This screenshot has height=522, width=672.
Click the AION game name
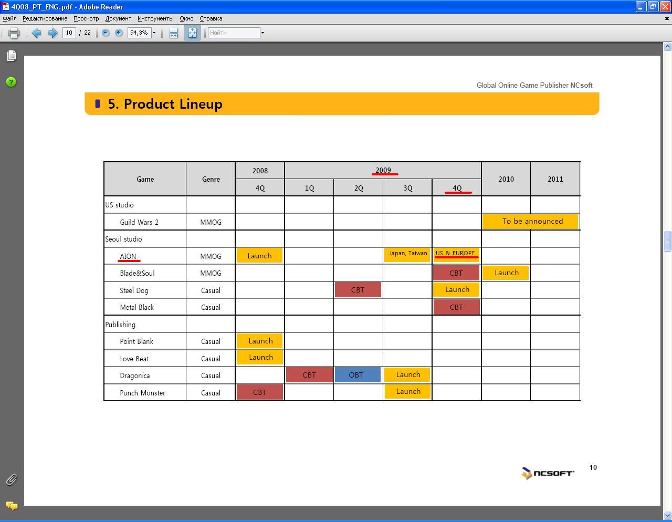coord(128,256)
